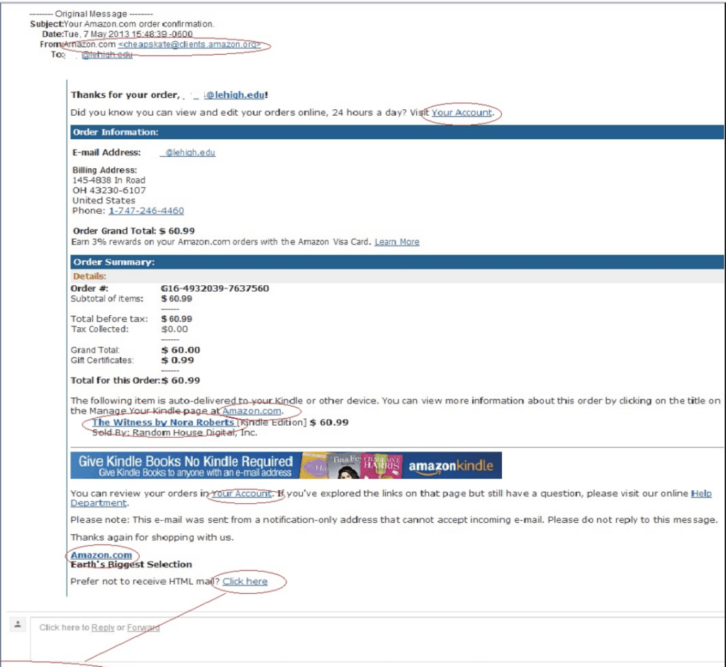Screen dimensions: 726x667
Task: Click the person avatar icon beside reply box
Action: coord(18,624)
